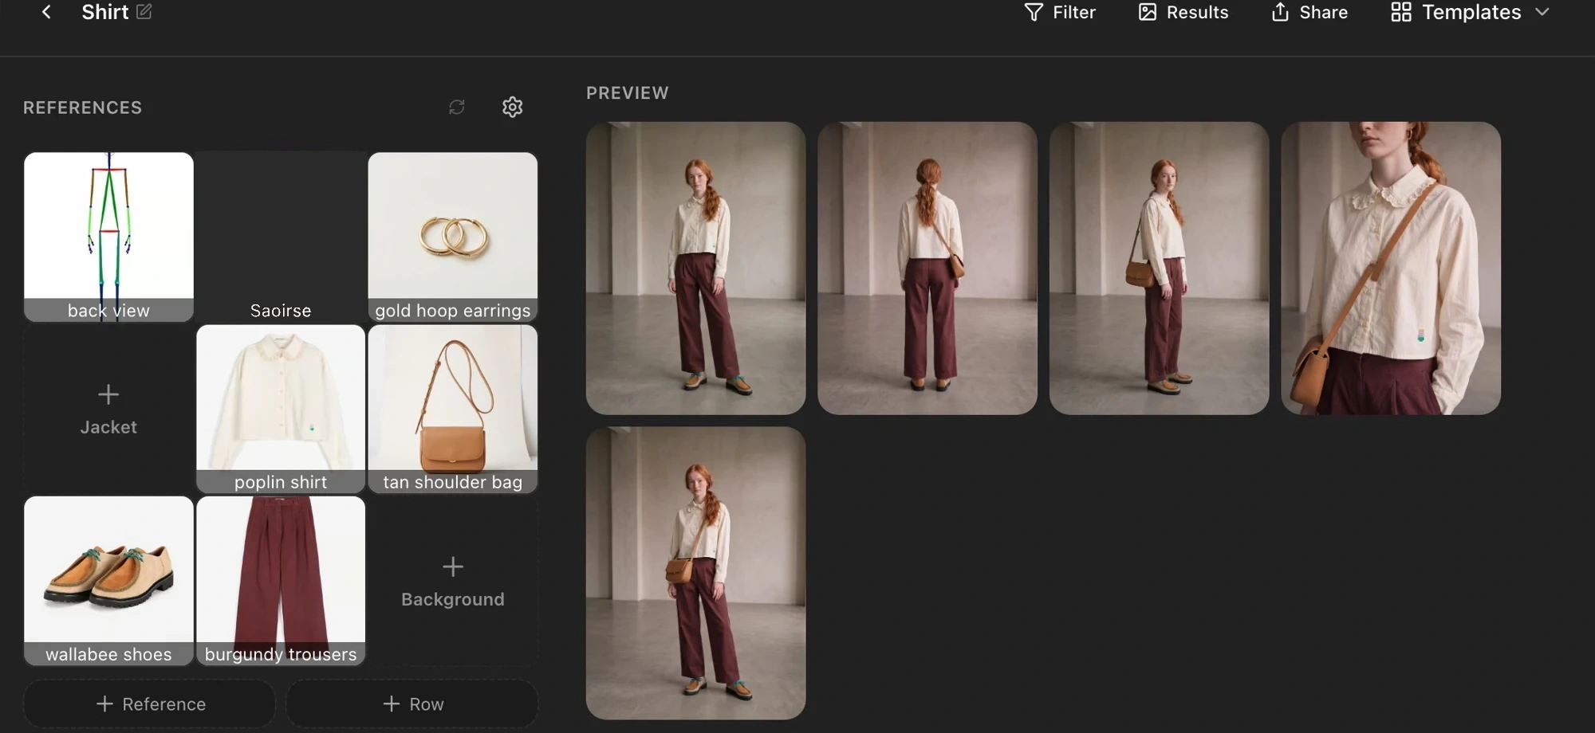Add a Background reference slot

(453, 582)
